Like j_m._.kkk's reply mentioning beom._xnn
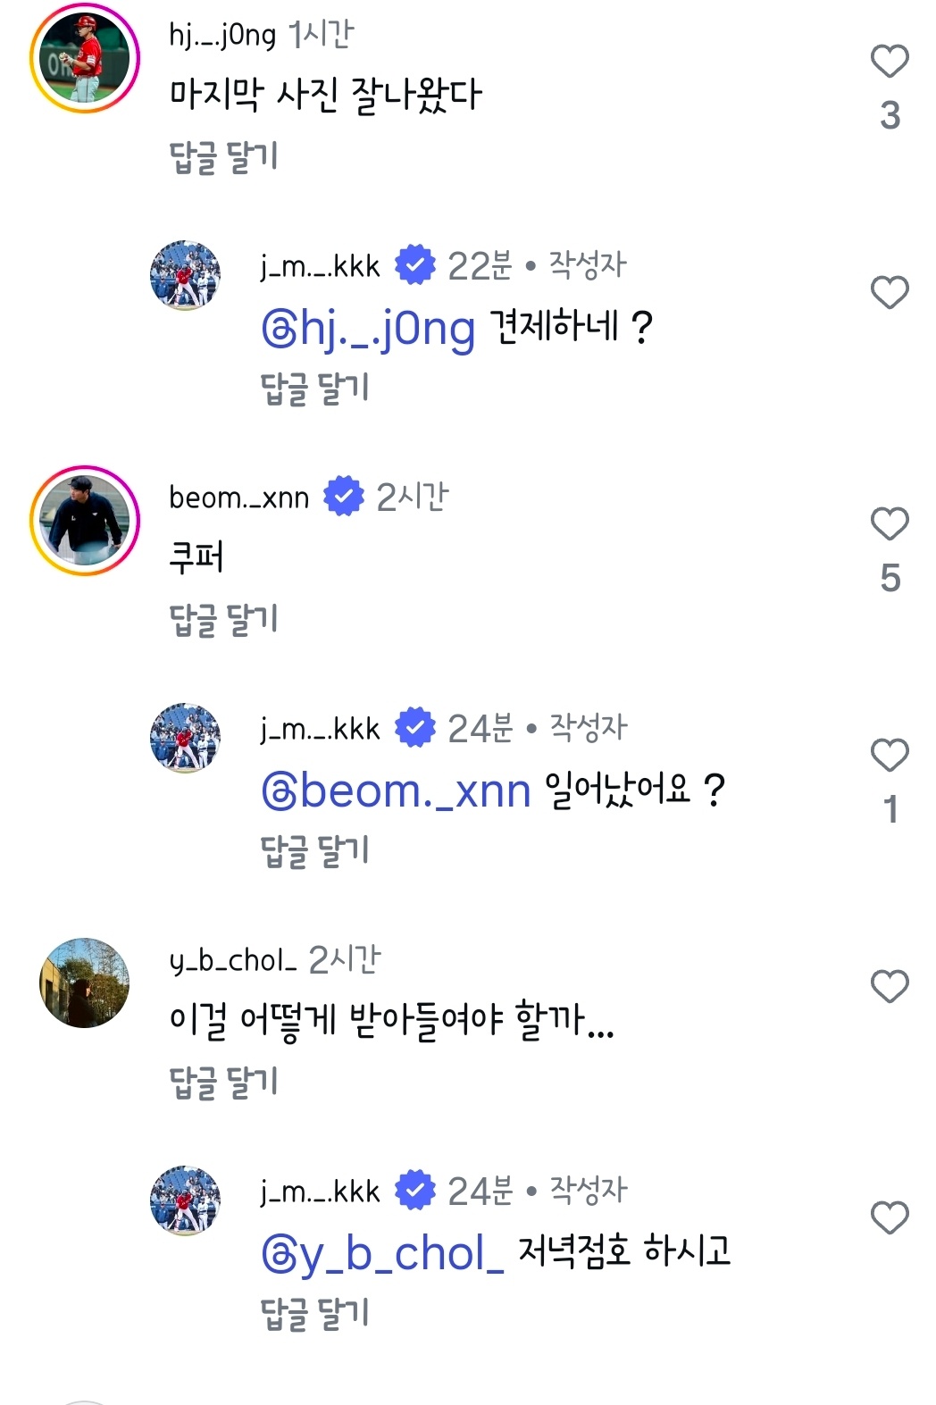This screenshot has height=1405, width=936. point(889,756)
